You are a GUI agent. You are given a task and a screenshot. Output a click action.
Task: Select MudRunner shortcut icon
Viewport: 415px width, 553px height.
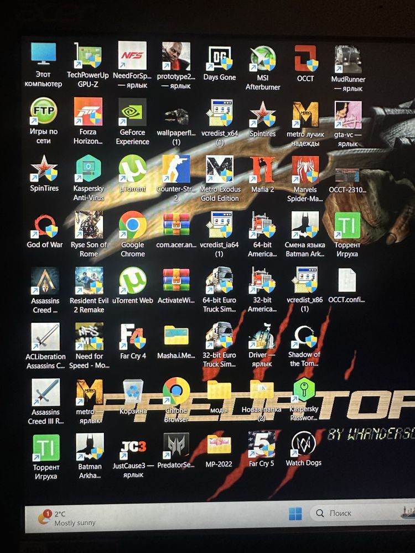click(x=348, y=59)
